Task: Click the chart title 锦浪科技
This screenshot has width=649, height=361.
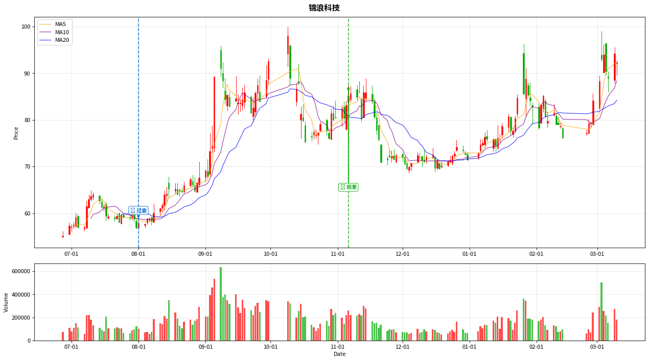Action: (x=324, y=8)
